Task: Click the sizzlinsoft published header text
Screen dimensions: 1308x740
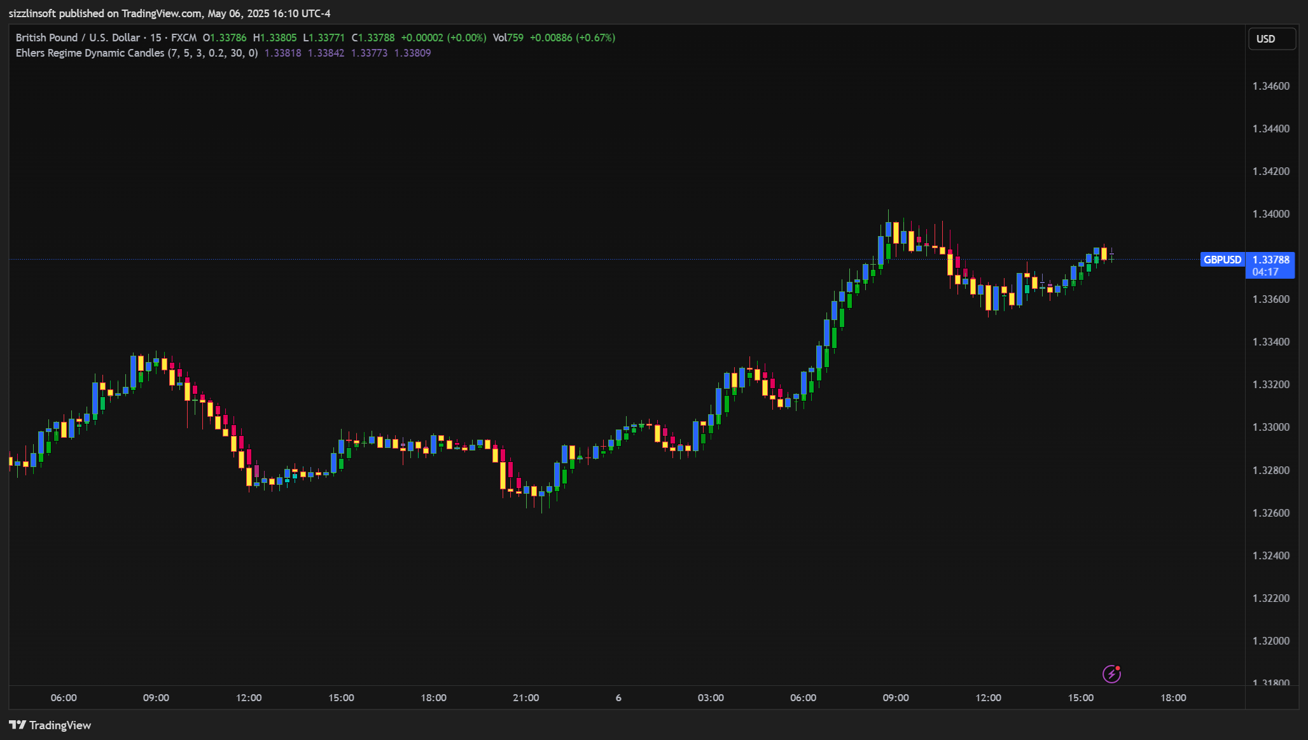Action: (x=170, y=13)
